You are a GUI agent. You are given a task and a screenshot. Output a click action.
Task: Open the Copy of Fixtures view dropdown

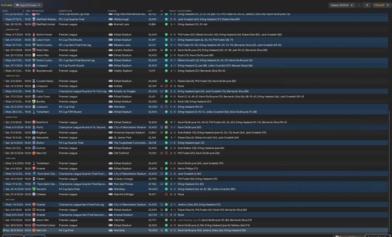coord(28,5)
